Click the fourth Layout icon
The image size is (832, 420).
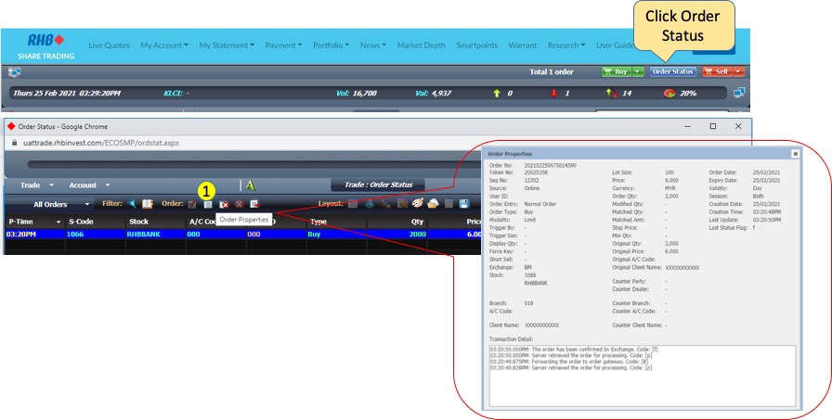pyautogui.click(x=402, y=204)
